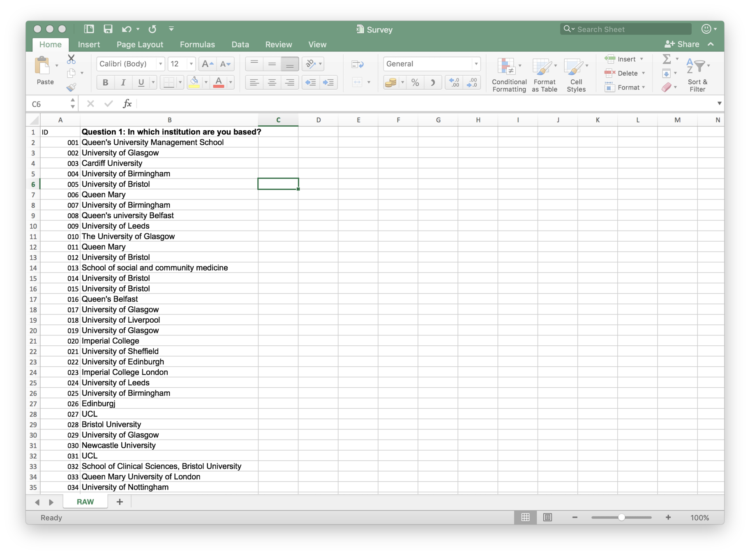The width and height of the screenshot is (750, 555).
Task: Open Conditional Formatting
Action: coord(509,74)
